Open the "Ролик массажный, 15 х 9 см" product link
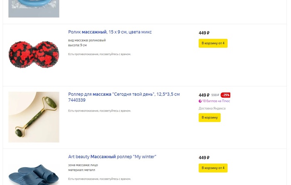The image size is (291, 185). tap(110, 32)
